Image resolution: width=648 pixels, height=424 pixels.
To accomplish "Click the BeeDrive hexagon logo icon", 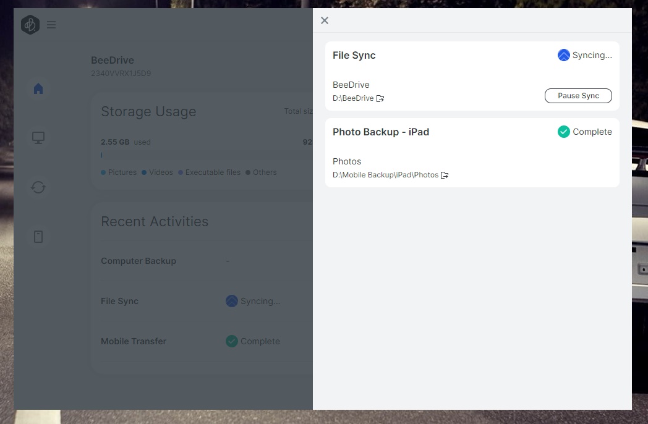I will [30, 25].
